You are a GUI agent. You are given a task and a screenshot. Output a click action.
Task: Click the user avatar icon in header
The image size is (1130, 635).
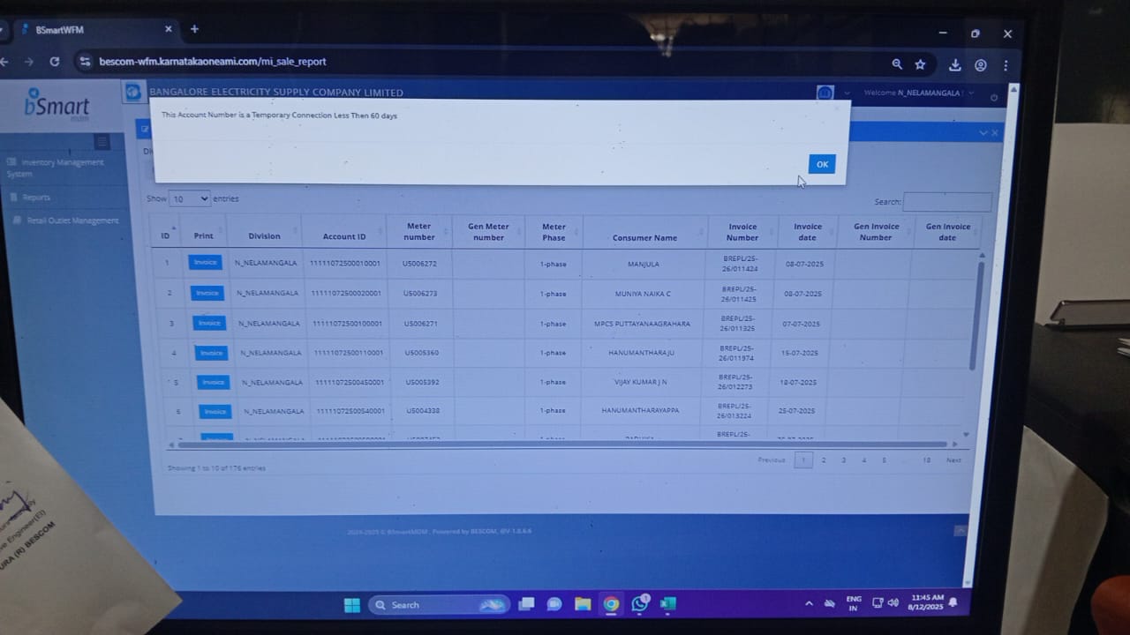pyautogui.click(x=825, y=93)
